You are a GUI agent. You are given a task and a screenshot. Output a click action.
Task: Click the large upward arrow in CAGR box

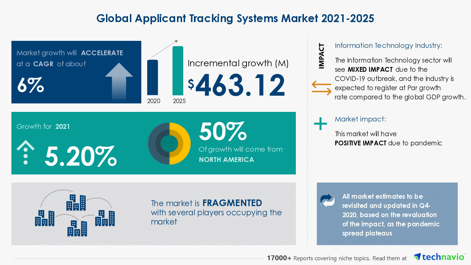pos(118,81)
